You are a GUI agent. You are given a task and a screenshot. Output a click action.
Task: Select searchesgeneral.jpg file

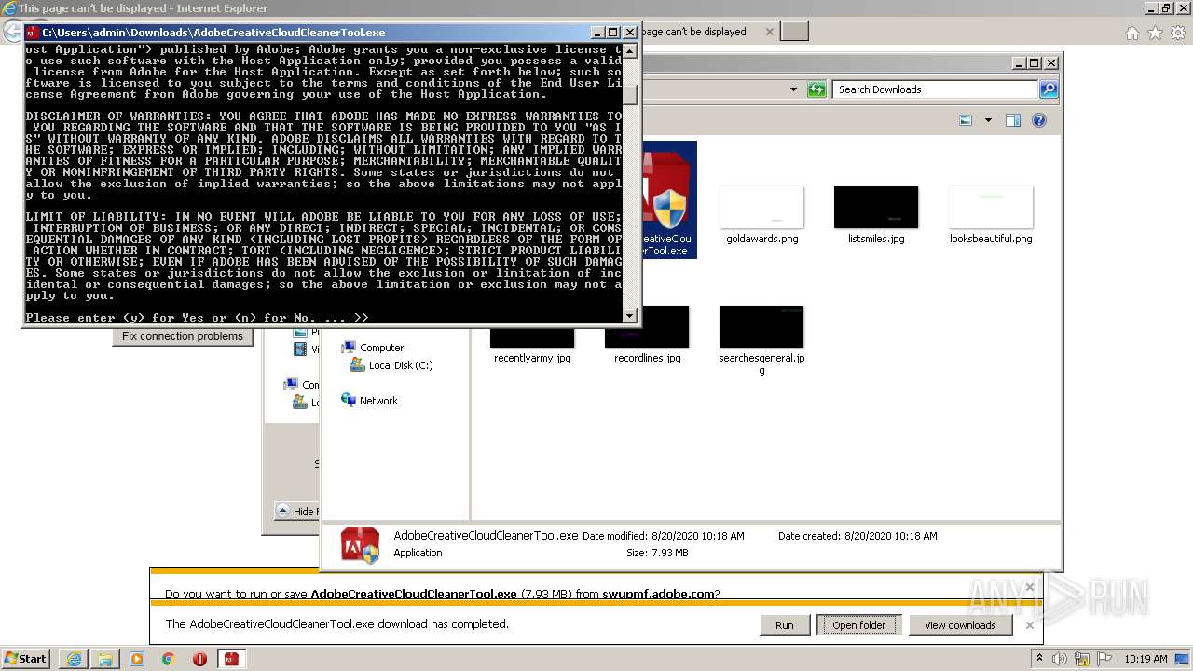[761, 341]
